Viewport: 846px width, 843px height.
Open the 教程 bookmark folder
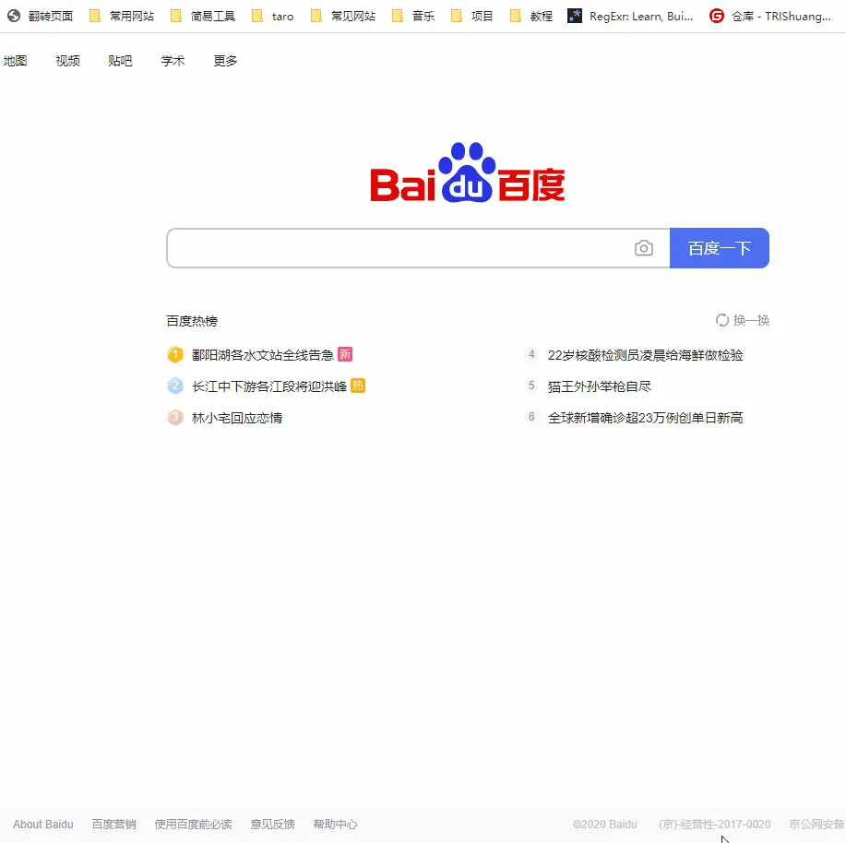[x=531, y=17]
